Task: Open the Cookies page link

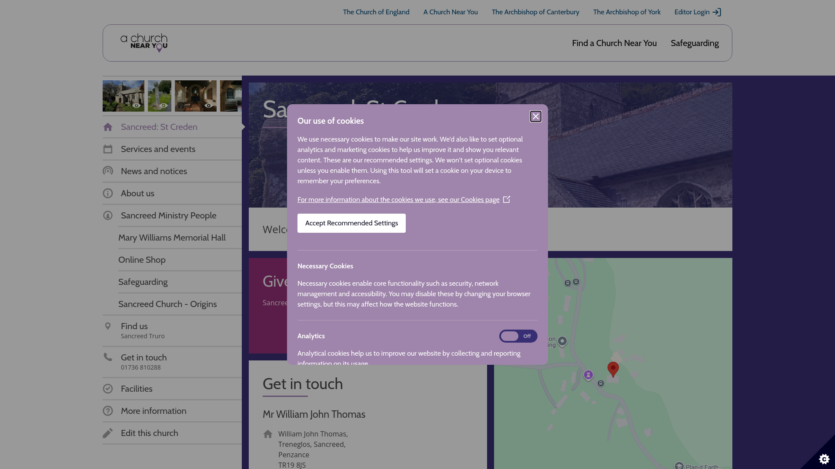Action: [x=398, y=200]
